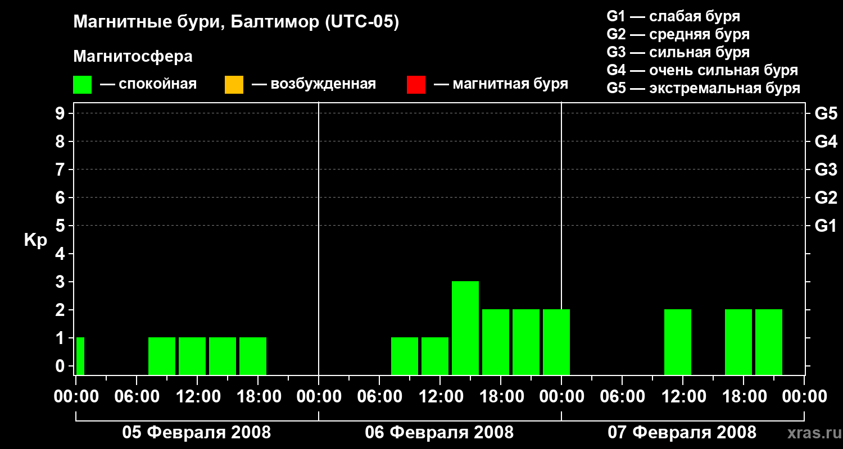This screenshot has height=449, width=843.
Task: Click the Kp 1 bar at 18:00 on 05 Февраля
Action: [x=253, y=356]
